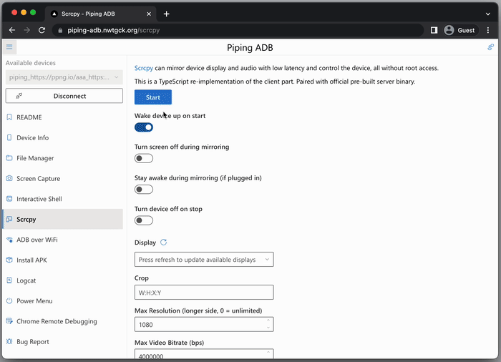Click the top-right connection icon

490,47
